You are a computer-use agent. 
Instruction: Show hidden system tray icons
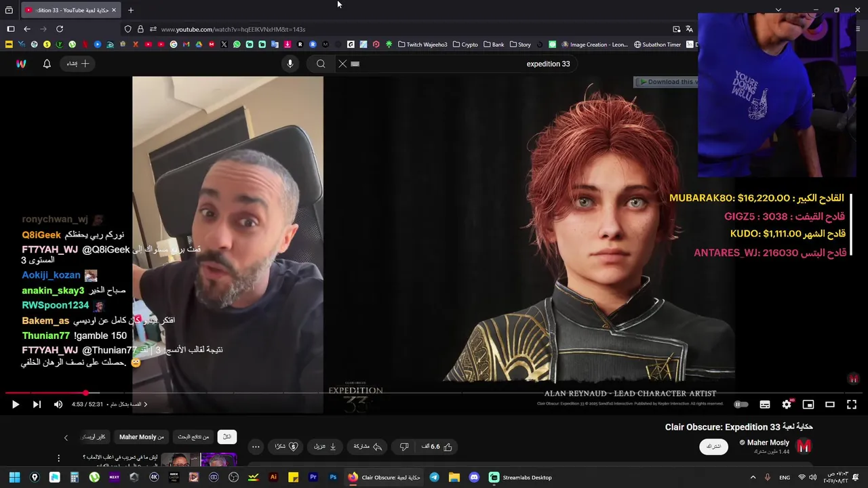(x=753, y=477)
